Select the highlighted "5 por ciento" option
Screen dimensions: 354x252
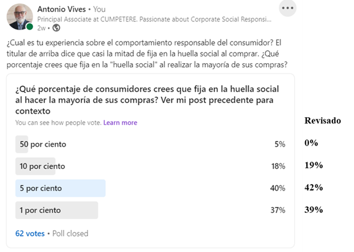[x=41, y=188]
